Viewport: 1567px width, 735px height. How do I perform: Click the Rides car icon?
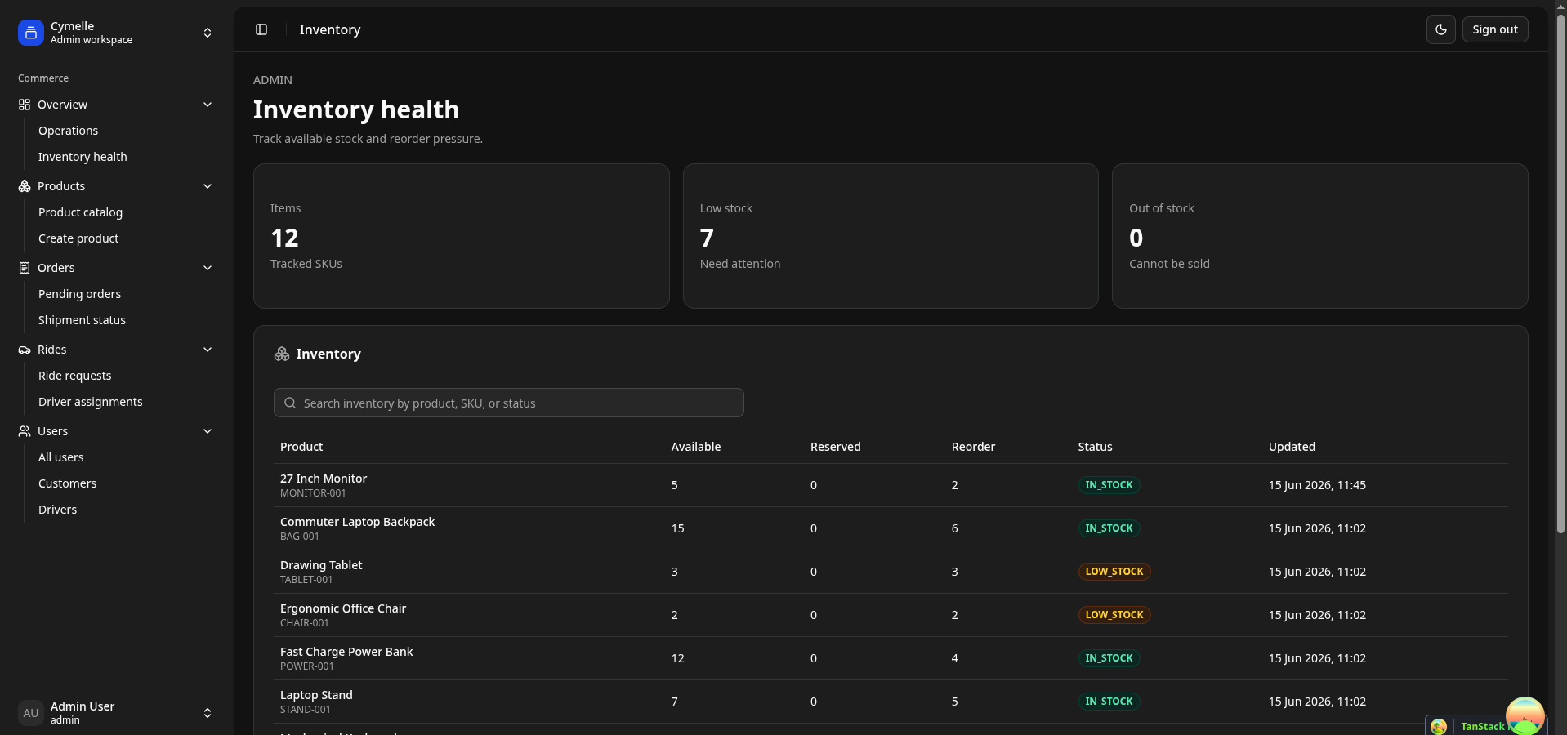25,350
